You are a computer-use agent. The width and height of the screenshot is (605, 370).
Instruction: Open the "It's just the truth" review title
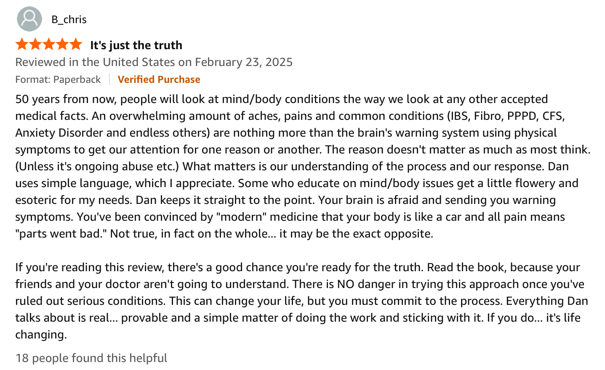(136, 45)
